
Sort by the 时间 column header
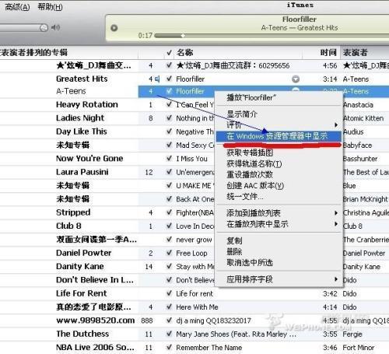pos(328,53)
